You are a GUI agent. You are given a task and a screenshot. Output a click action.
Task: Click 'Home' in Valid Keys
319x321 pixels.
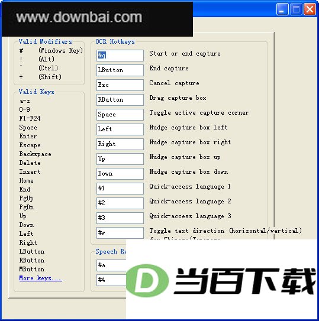point(27,180)
